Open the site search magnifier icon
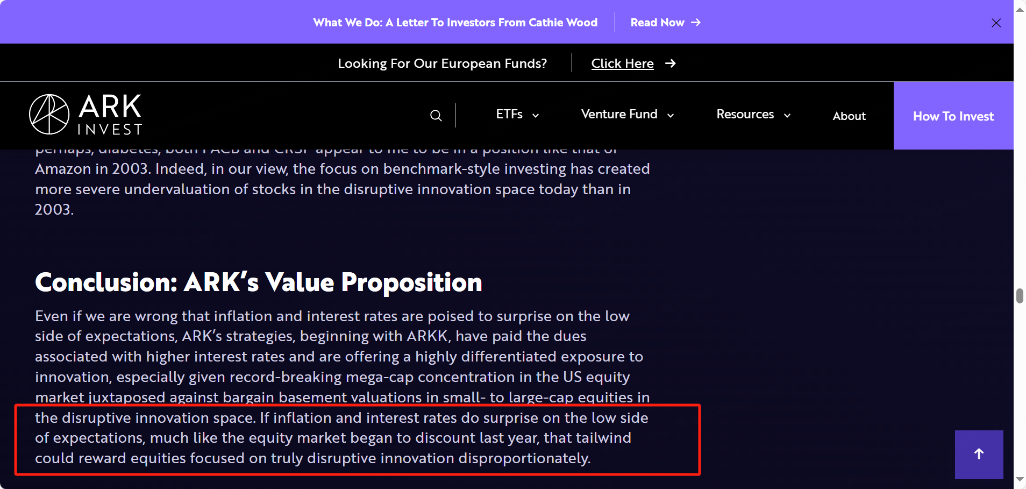 click(436, 116)
